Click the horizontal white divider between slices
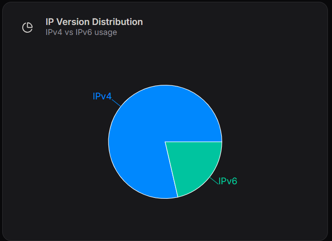332x241 pixels. click(194, 142)
